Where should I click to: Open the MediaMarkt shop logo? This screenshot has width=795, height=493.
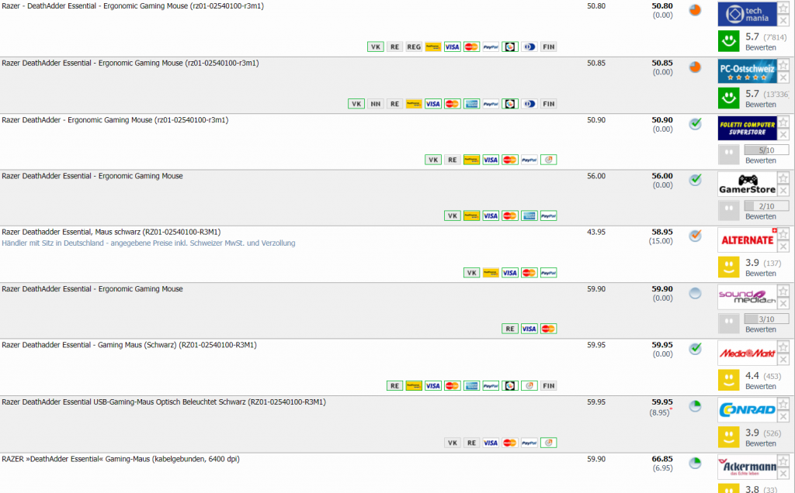747,353
